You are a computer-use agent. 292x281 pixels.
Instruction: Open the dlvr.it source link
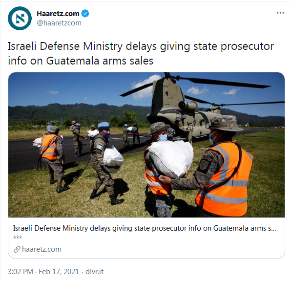click(95, 272)
